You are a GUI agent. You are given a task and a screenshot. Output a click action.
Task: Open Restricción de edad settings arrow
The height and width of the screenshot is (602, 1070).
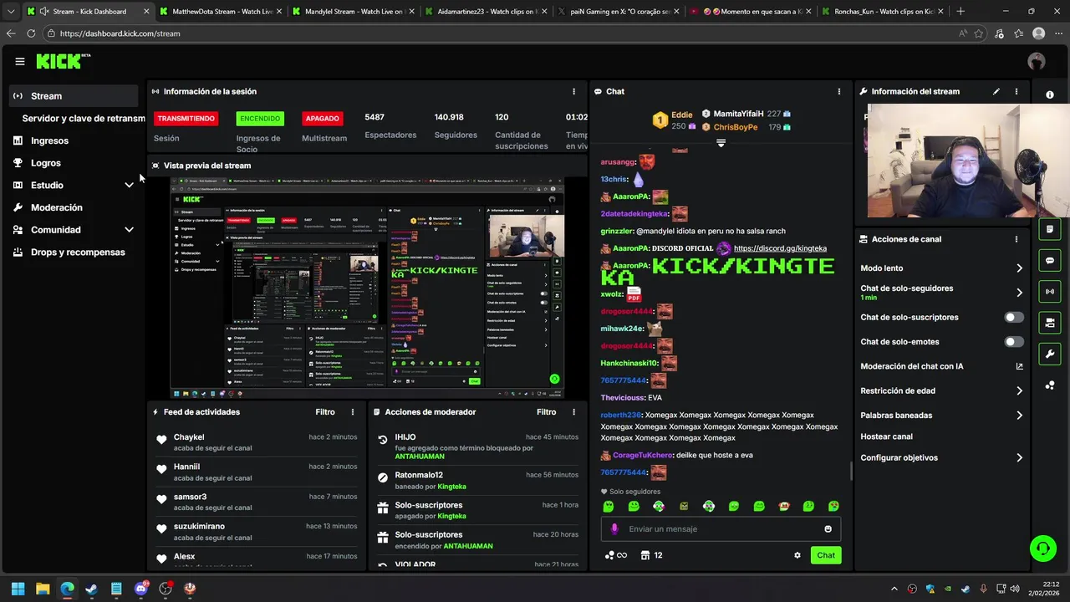coord(1019,390)
